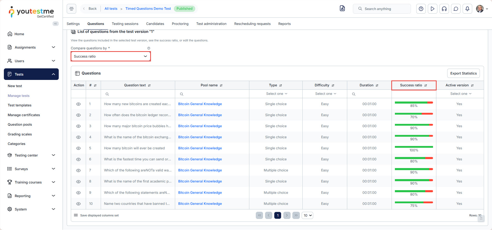492x230 pixels.
Task: Preview question 1 using eye icon
Action: [78, 104]
